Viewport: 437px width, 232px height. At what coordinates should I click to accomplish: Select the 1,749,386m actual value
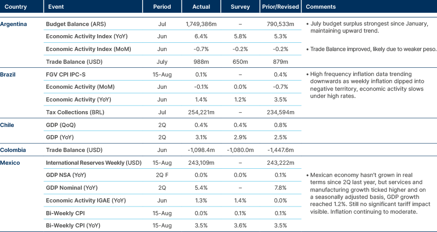201,24
